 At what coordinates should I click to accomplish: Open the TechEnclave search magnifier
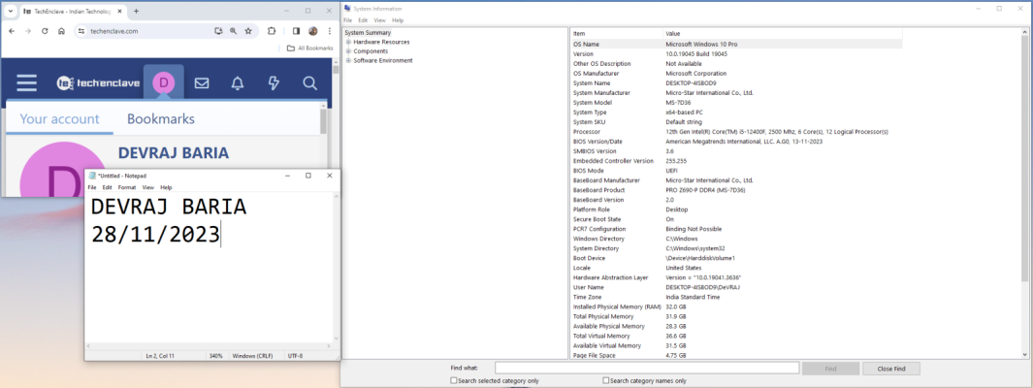pyautogui.click(x=309, y=83)
